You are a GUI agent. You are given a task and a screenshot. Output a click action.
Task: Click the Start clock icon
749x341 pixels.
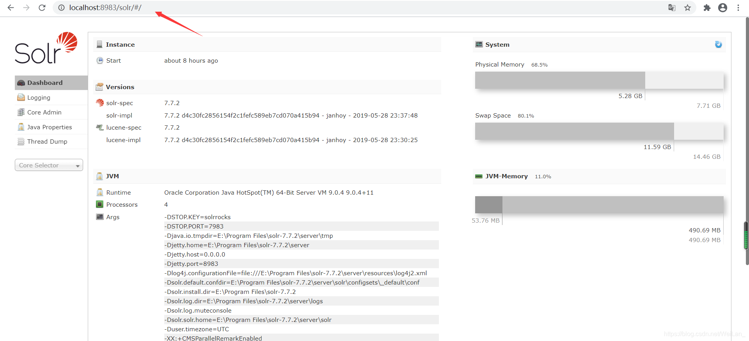(100, 60)
